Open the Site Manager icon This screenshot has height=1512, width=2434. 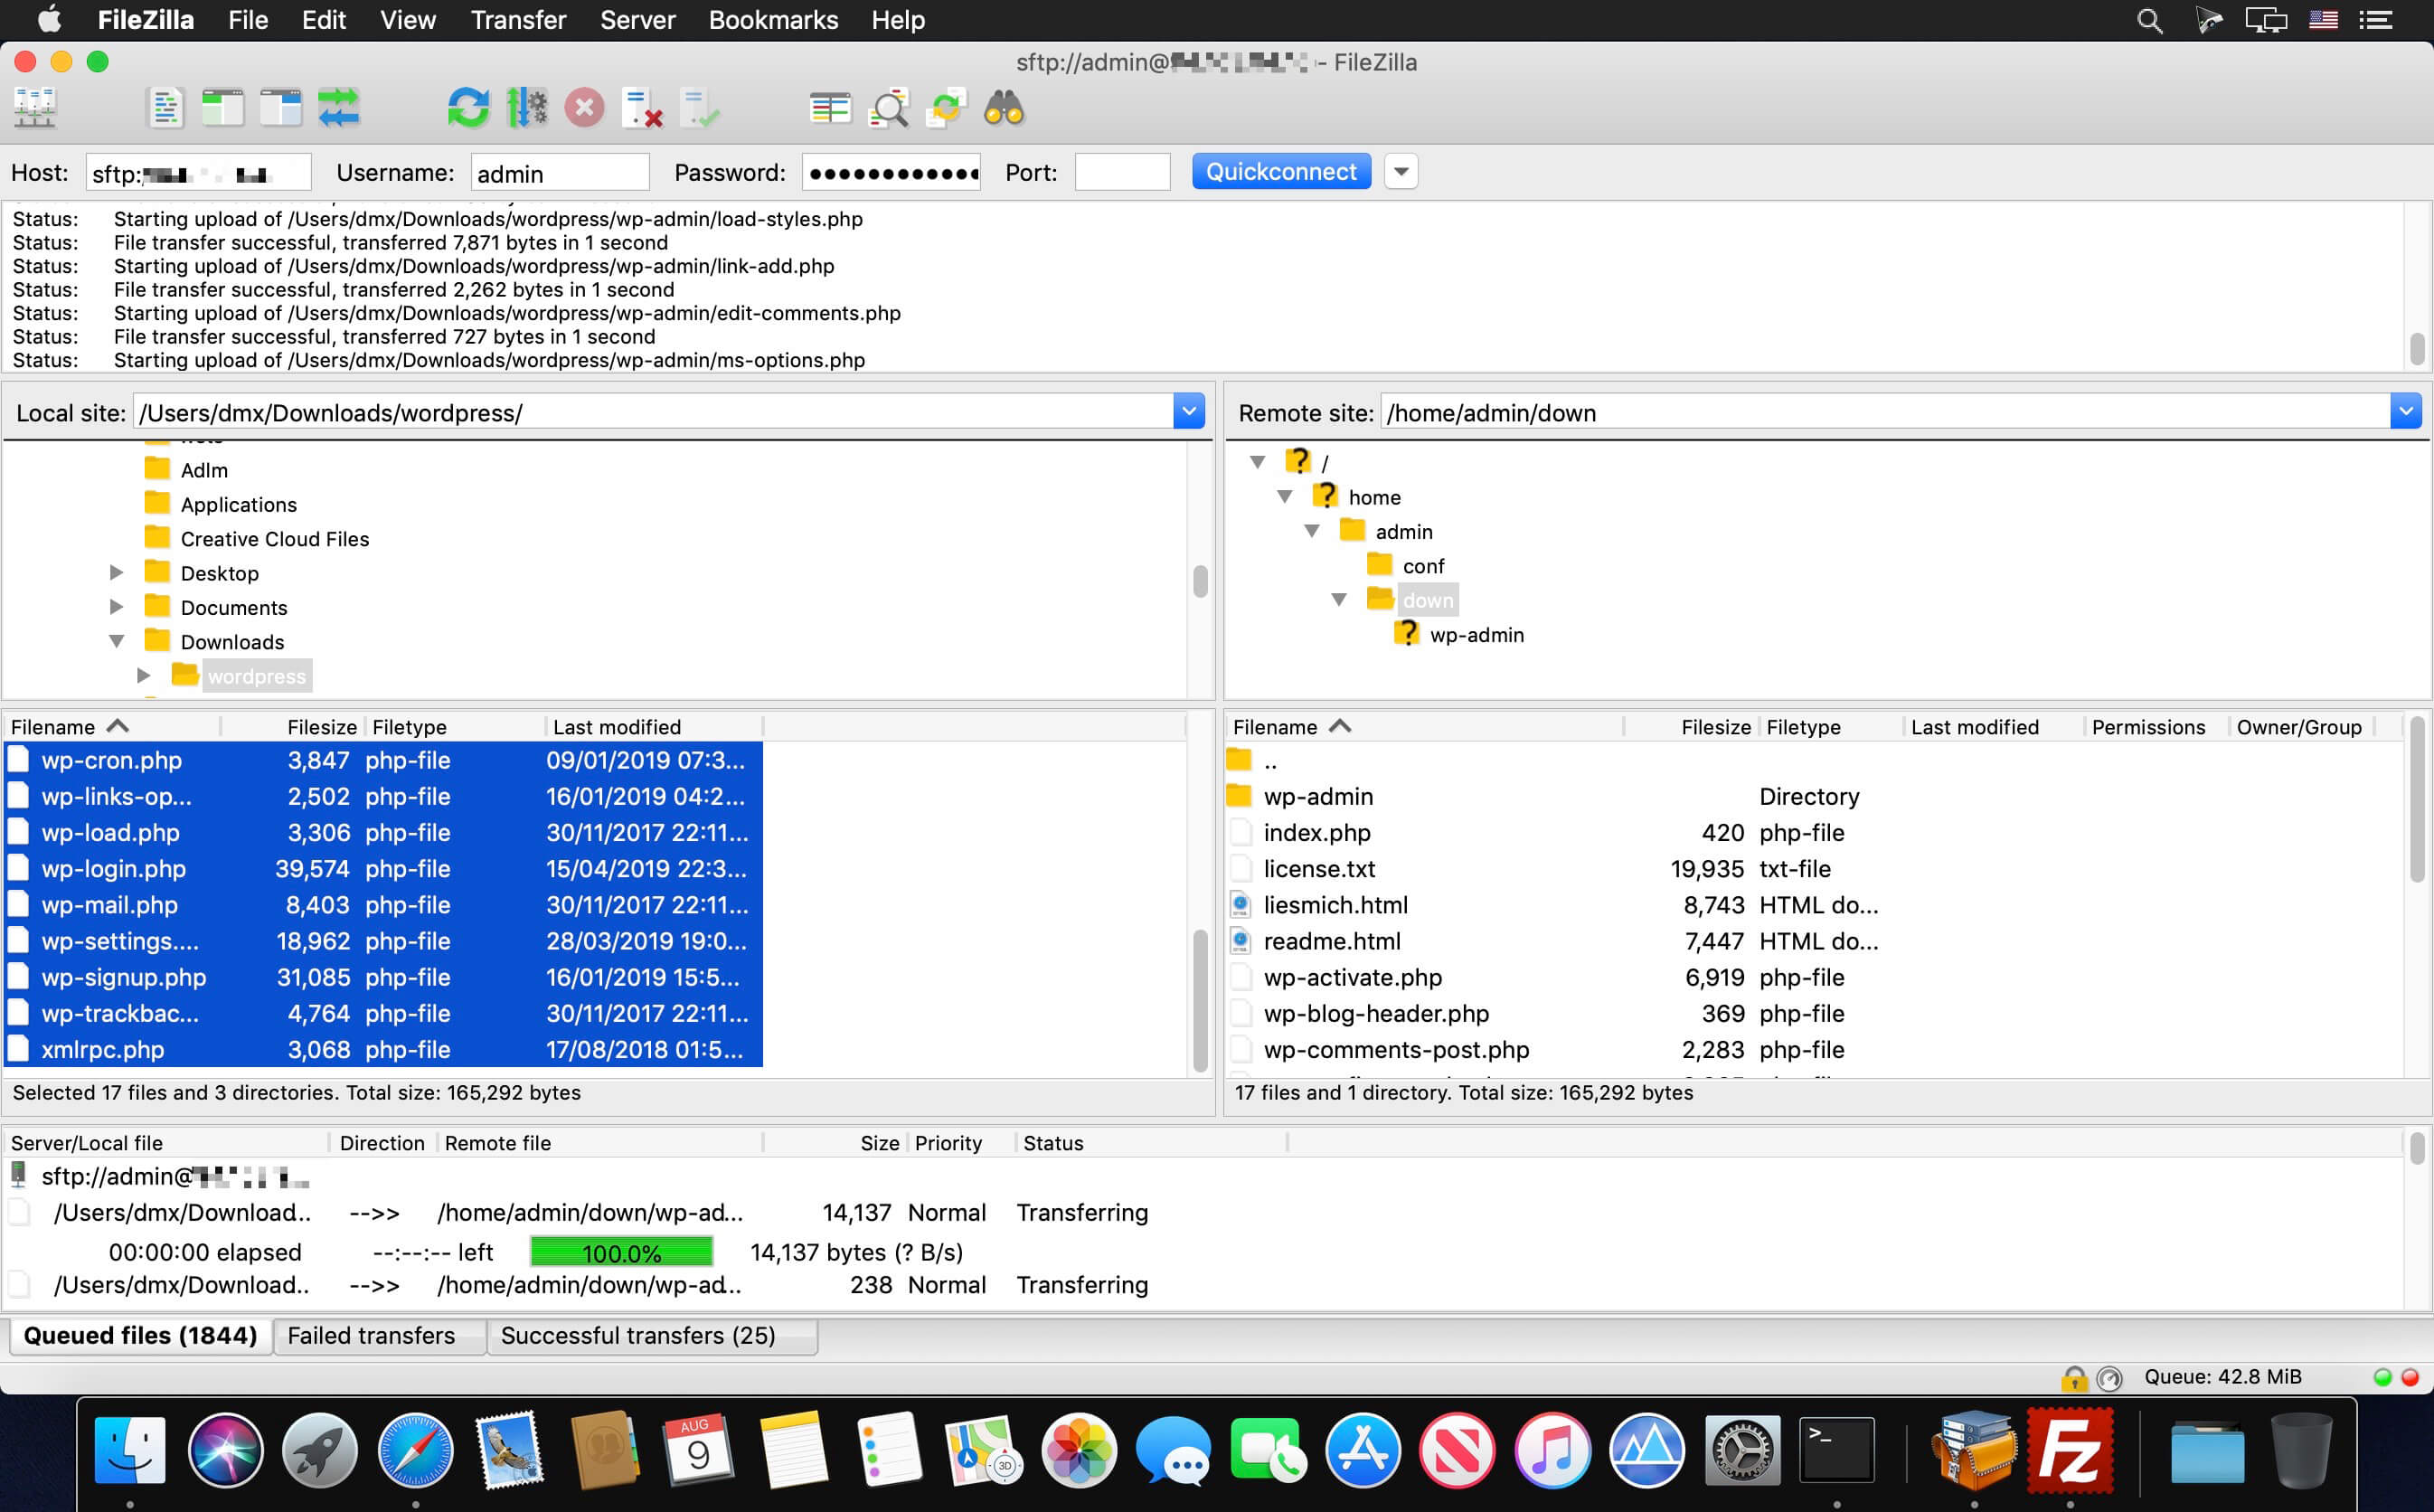(35, 108)
